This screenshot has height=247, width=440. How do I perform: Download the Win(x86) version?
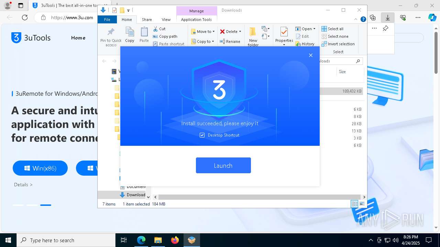pos(40,168)
